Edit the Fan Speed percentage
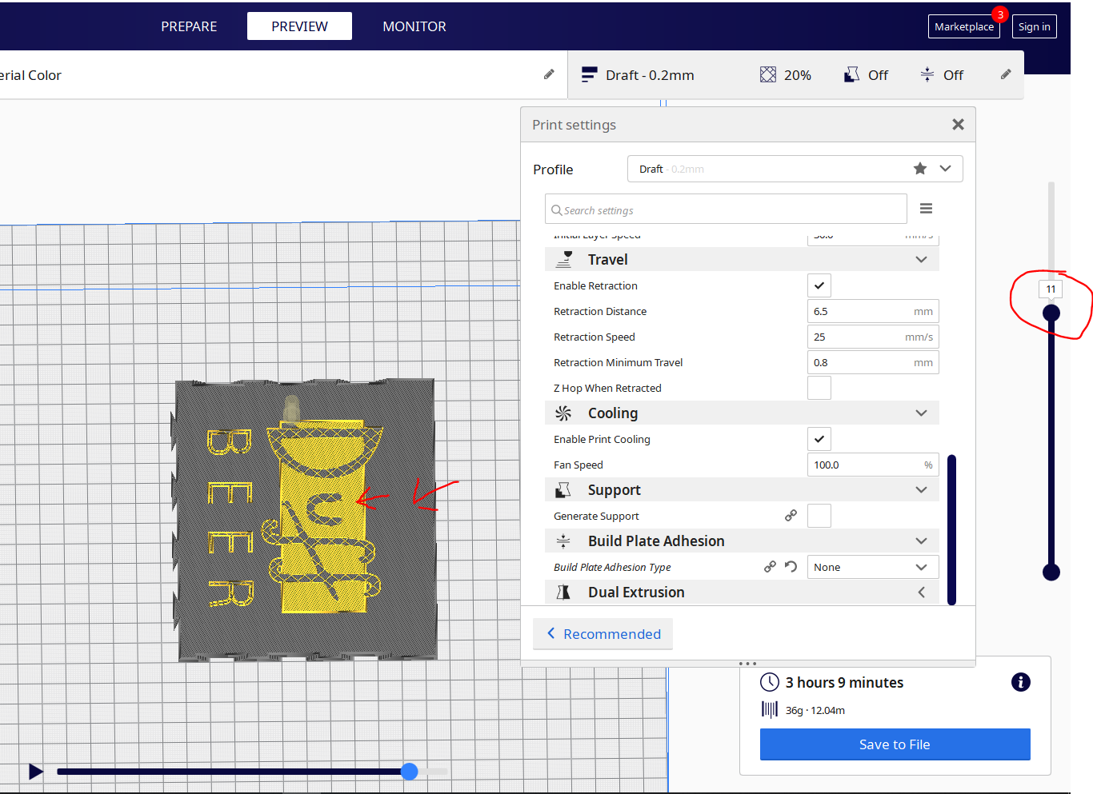1093x794 pixels. [x=873, y=465]
